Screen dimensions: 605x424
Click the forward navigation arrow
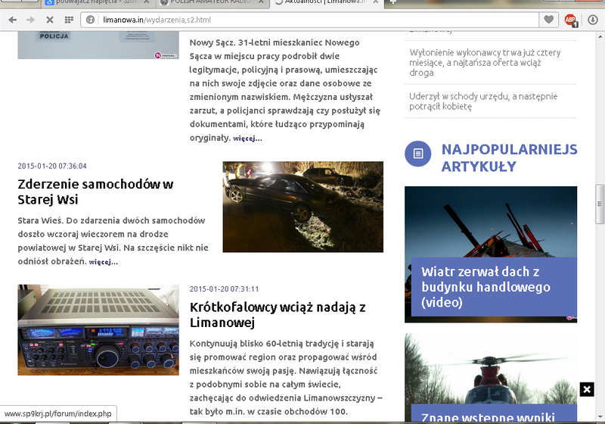click(x=30, y=20)
